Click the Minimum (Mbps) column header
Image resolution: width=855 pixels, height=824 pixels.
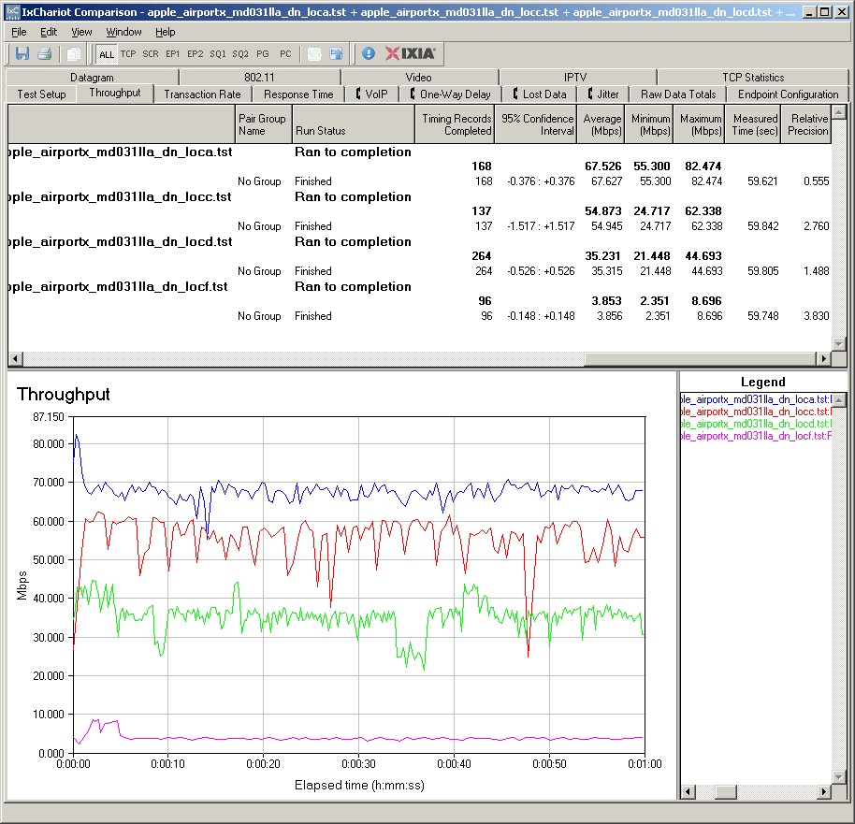[x=649, y=124]
